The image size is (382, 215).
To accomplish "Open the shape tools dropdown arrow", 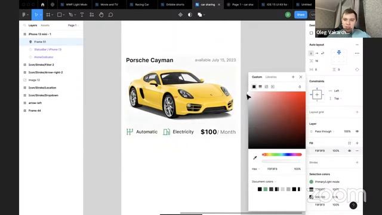I will [64, 15].
